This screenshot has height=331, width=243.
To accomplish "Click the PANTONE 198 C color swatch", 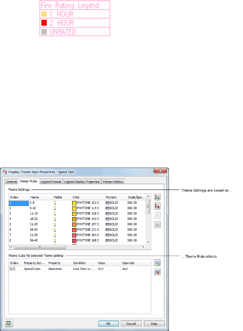I will coord(74,241).
